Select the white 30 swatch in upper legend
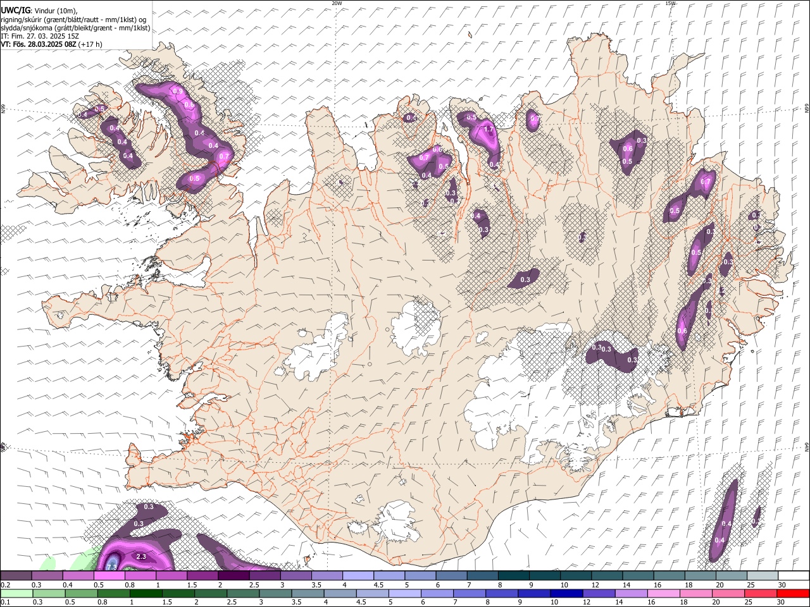 coord(794,576)
